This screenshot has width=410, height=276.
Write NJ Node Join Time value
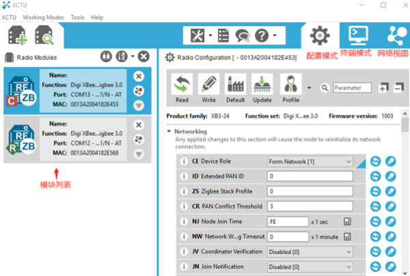click(391, 221)
